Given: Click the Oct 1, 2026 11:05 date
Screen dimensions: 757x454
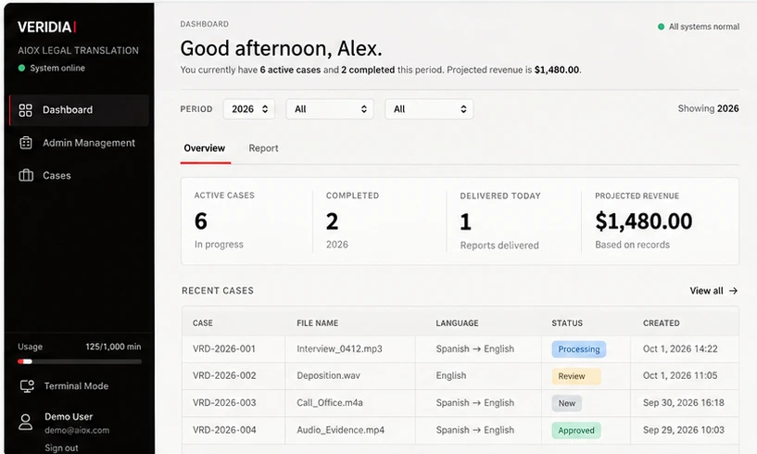Looking at the screenshot, I should tap(680, 376).
